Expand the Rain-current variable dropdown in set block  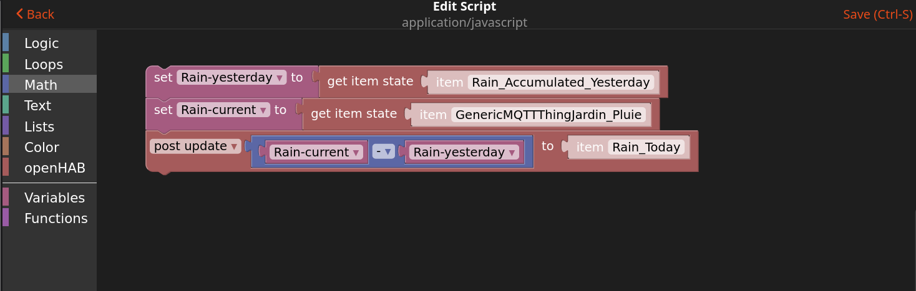click(x=223, y=110)
